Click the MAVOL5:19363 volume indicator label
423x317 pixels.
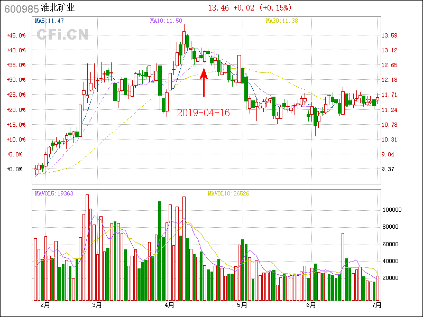coord(54,194)
